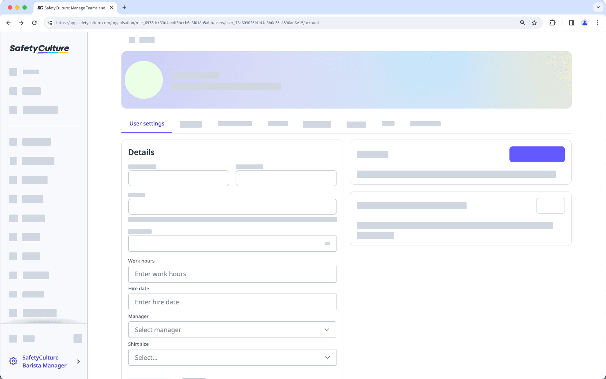Click the Enter work hours field
Screen dimensions: 606x379
(x=232, y=274)
